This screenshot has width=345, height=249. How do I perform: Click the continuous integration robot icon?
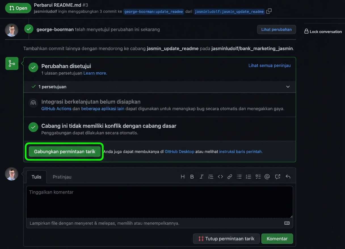click(33, 103)
